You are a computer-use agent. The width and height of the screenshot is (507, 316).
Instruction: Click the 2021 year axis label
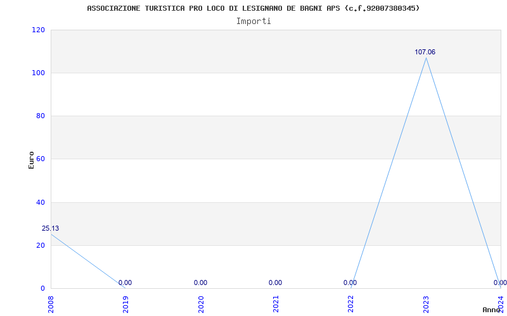tap(276, 304)
